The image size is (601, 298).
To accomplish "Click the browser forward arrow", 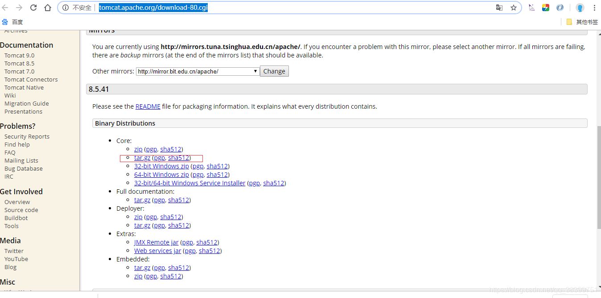I will click(19, 8).
